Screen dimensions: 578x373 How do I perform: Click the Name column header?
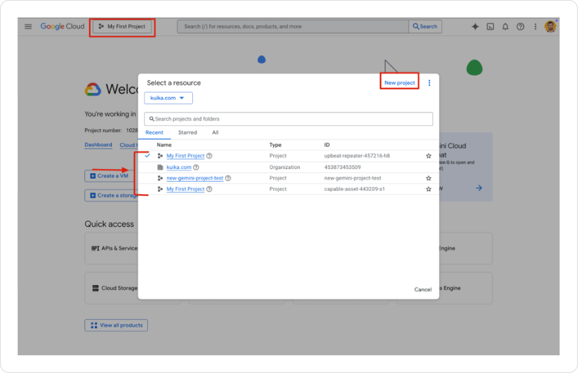(x=164, y=145)
